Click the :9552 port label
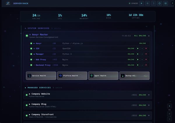Viewport: 175px width, 123px height. 134,105
